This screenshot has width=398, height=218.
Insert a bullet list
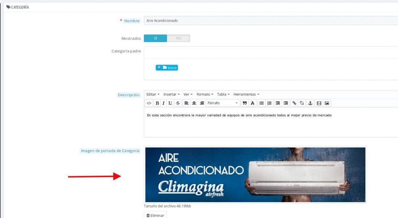pos(262,103)
